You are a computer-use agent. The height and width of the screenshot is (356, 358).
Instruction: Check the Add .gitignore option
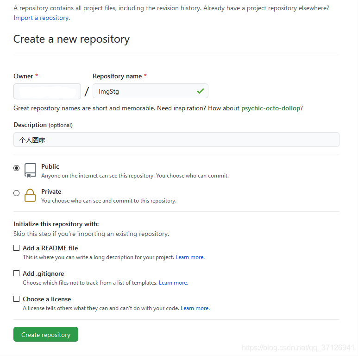point(16,273)
